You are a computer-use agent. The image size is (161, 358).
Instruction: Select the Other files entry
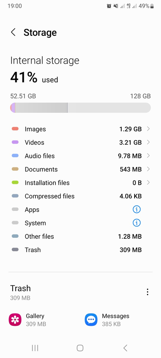coord(80,236)
